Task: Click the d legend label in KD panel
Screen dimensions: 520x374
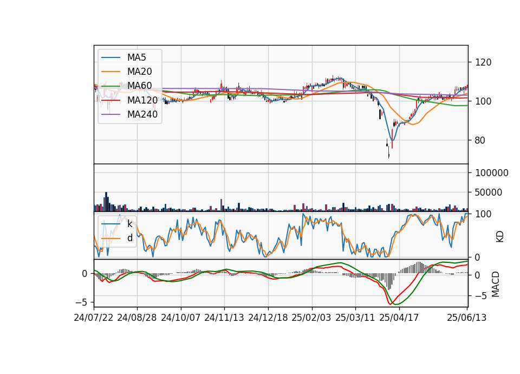Action: coord(129,238)
